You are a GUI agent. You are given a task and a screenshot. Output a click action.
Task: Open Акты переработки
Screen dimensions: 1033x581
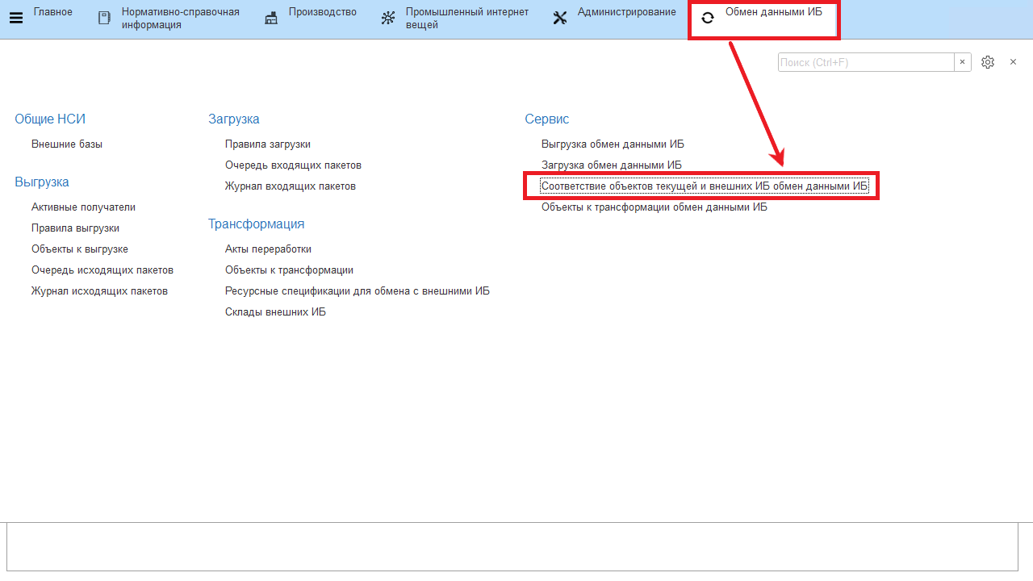point(268,249)
